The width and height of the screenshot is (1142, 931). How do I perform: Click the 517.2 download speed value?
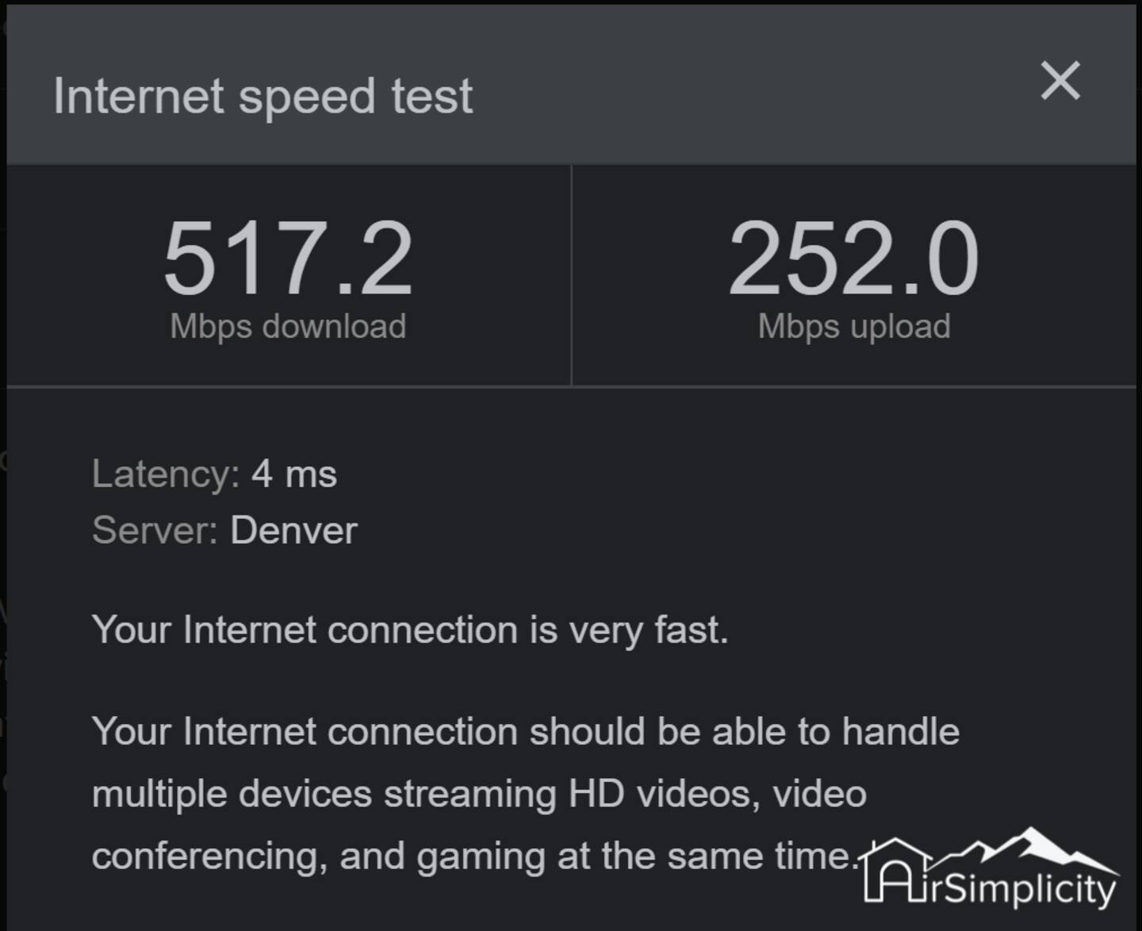click(288, 259)
